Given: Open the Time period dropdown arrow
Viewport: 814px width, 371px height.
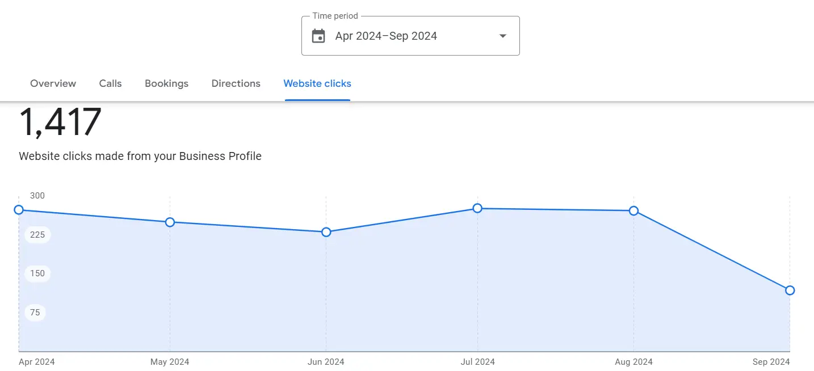Looking at the screenshot, I should (502, 36).
